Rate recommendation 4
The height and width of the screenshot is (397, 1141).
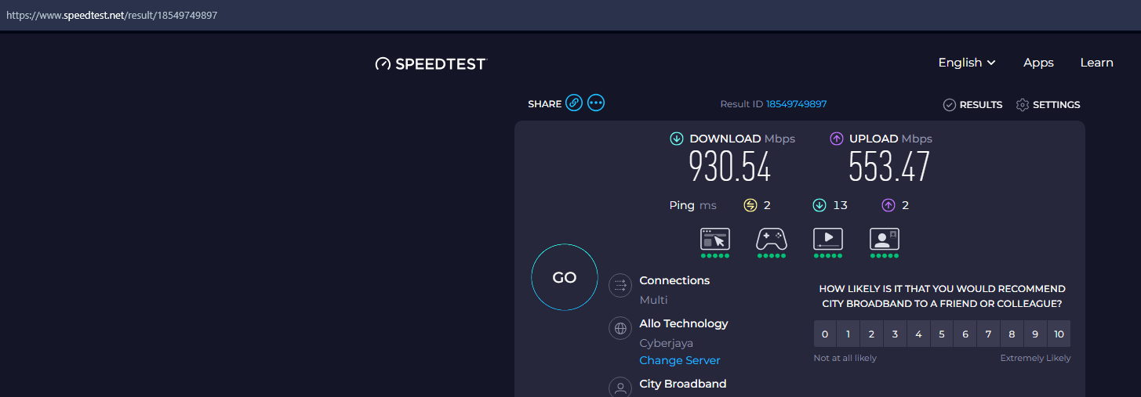tap(918, 334)
